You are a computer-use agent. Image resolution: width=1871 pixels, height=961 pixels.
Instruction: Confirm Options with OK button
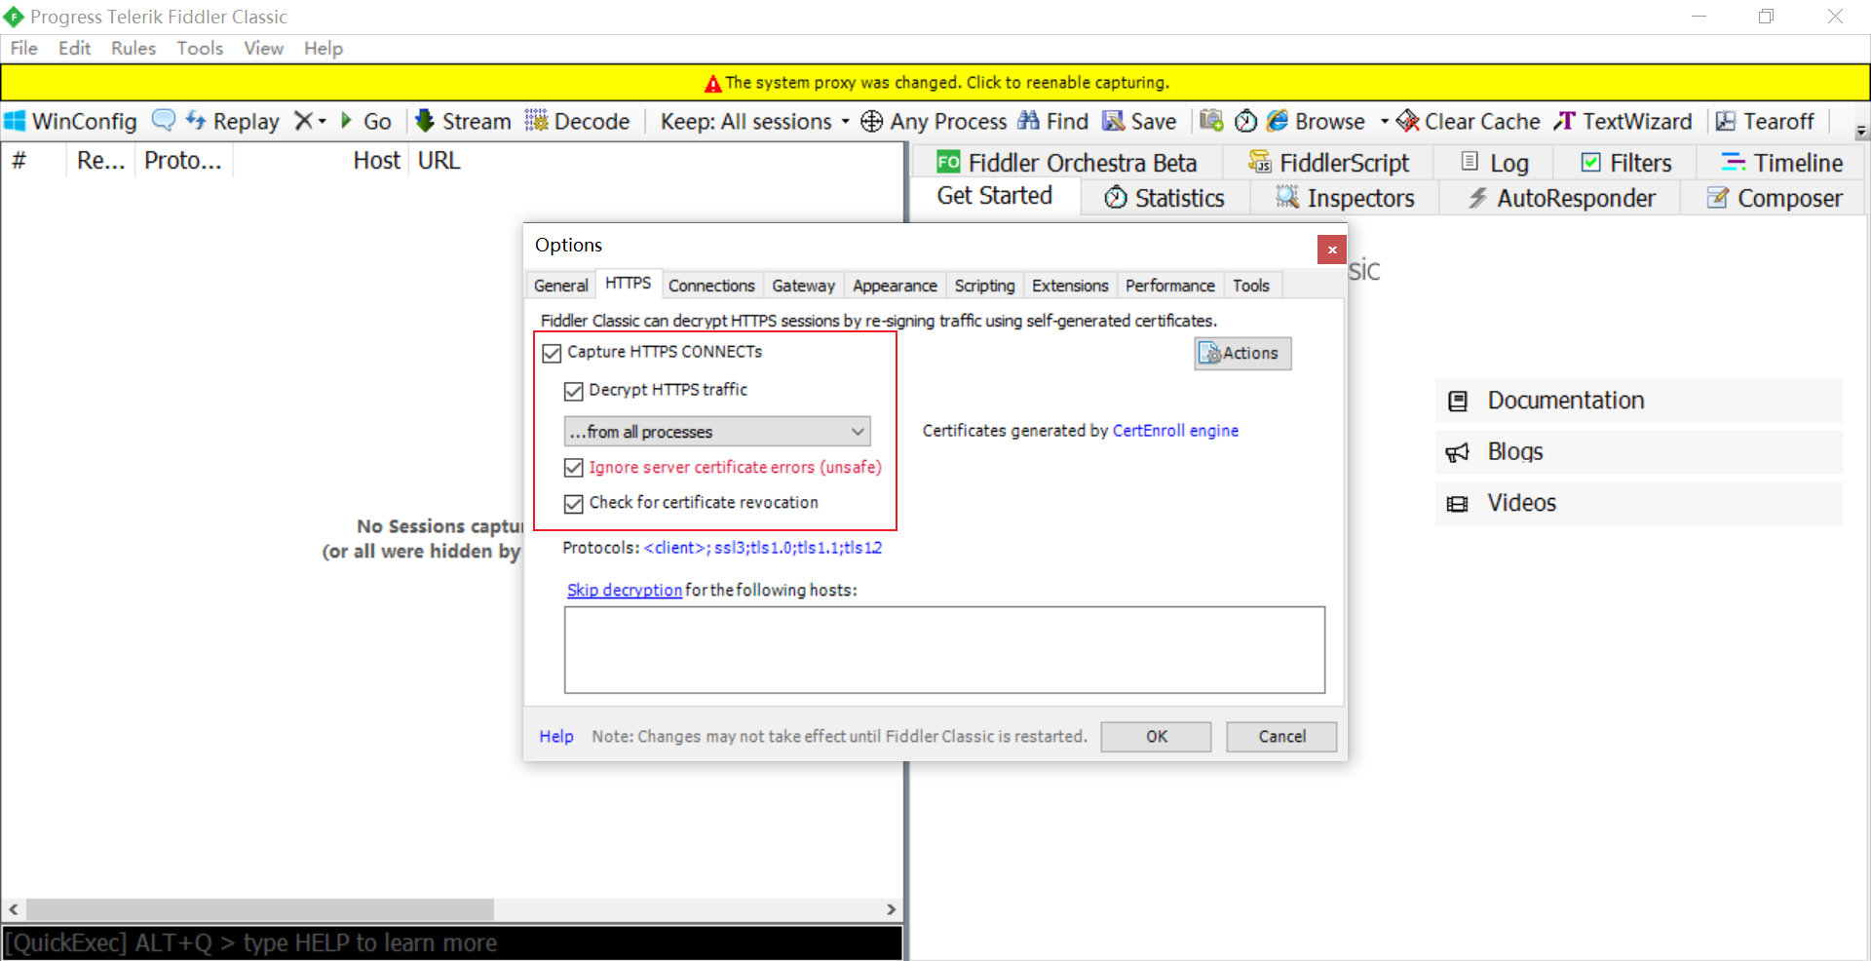1156,737
